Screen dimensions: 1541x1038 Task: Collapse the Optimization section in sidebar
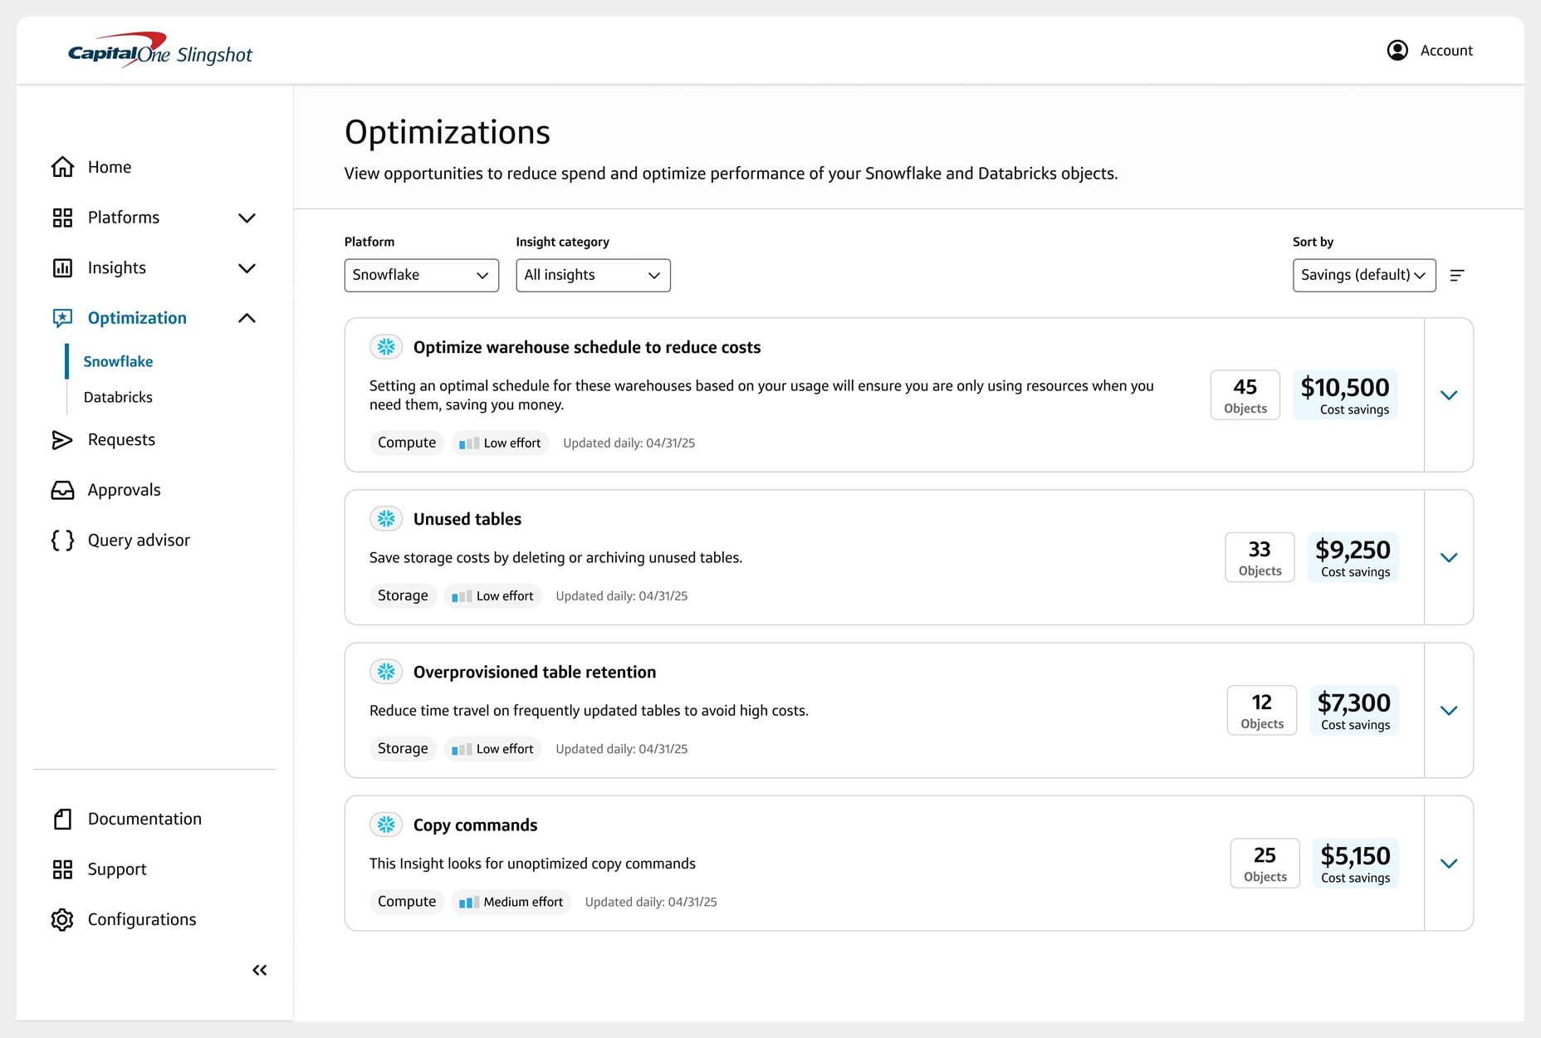pos(247,317)
